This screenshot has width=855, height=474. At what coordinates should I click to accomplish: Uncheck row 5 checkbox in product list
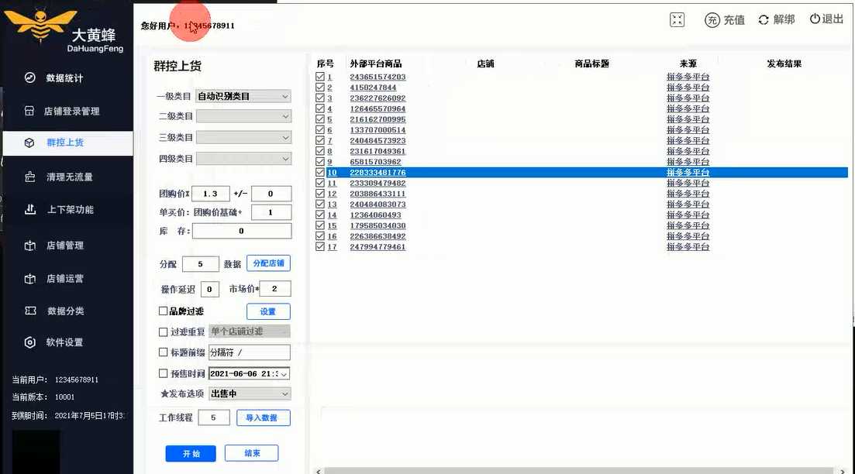[320, 119]
